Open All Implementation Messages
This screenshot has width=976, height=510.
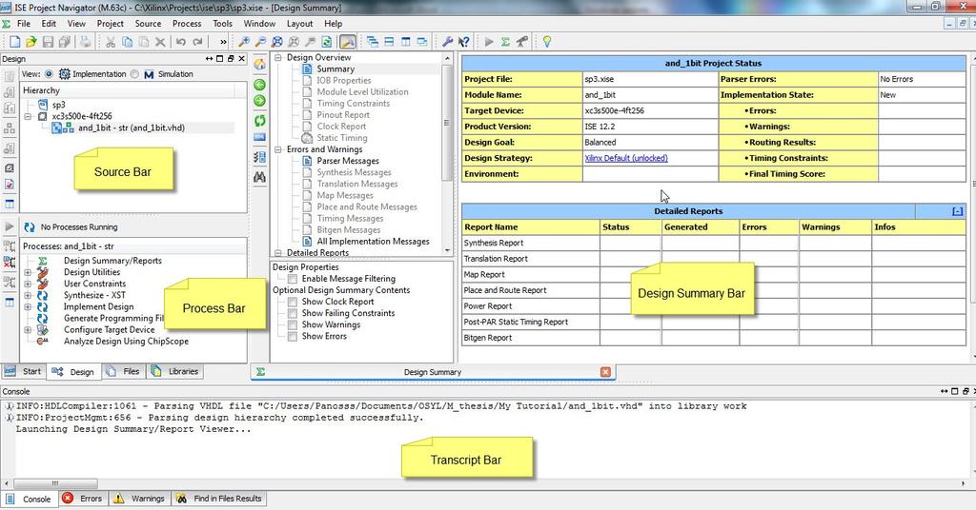pyautogui.click(x=373, y=242)
